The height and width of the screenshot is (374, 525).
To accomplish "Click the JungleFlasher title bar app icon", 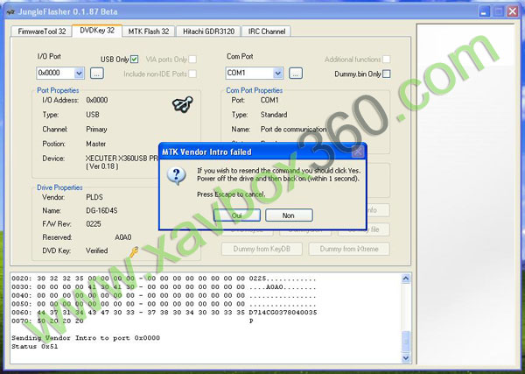I will pyautogui.click(x=10, y=11).
